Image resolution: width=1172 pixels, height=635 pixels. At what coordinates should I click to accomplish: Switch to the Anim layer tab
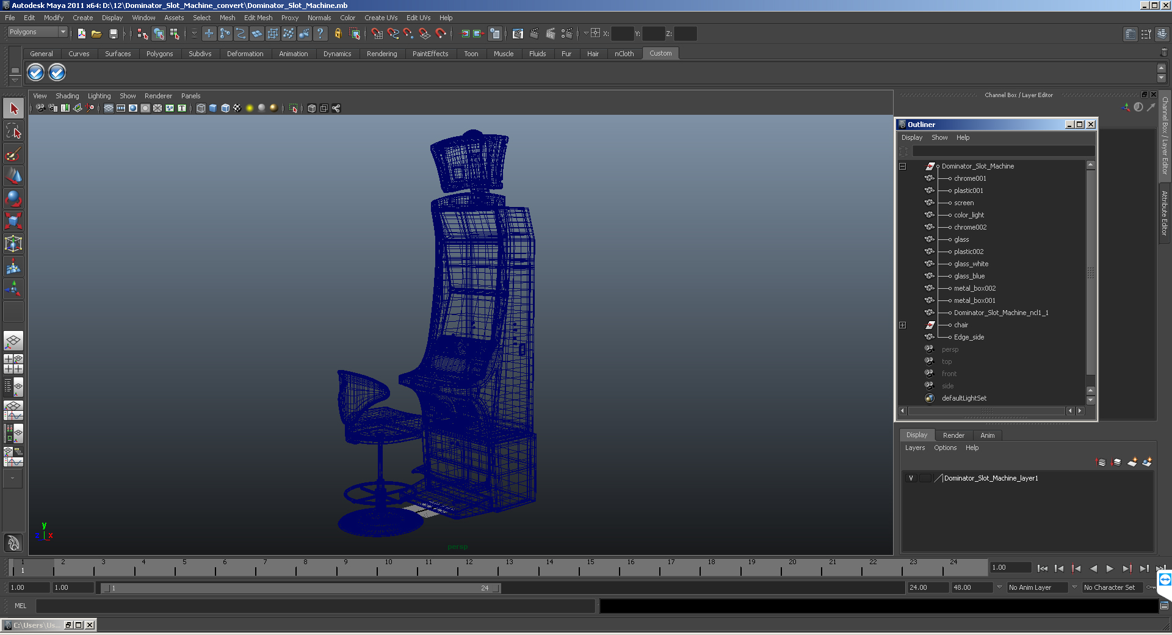tap(987, 435)
